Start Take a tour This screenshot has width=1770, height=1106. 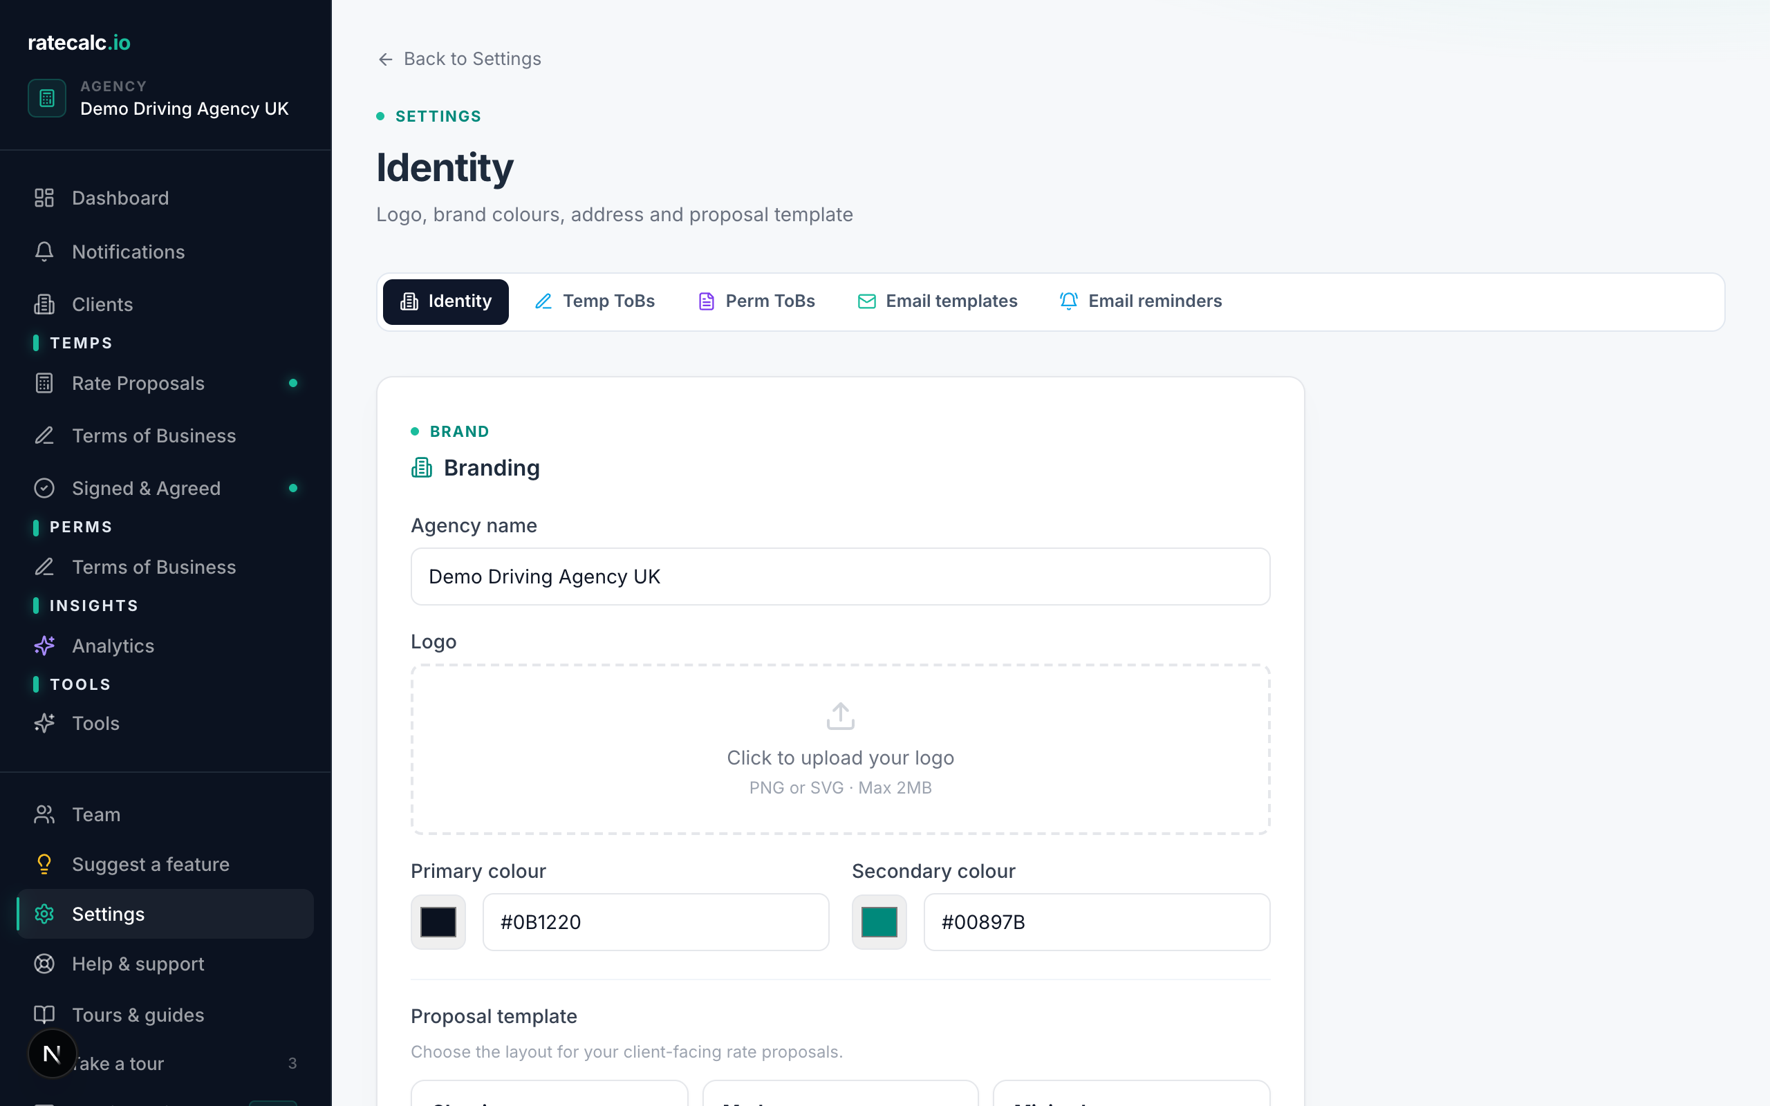165,1063
